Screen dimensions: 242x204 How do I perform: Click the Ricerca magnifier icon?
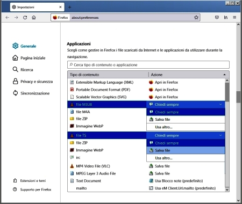(x=16, y=69)
